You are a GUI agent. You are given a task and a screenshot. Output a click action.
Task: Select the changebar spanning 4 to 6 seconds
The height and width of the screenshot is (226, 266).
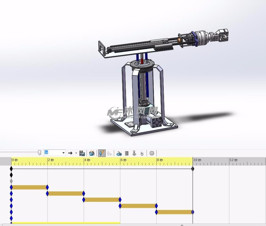point(102,200)
